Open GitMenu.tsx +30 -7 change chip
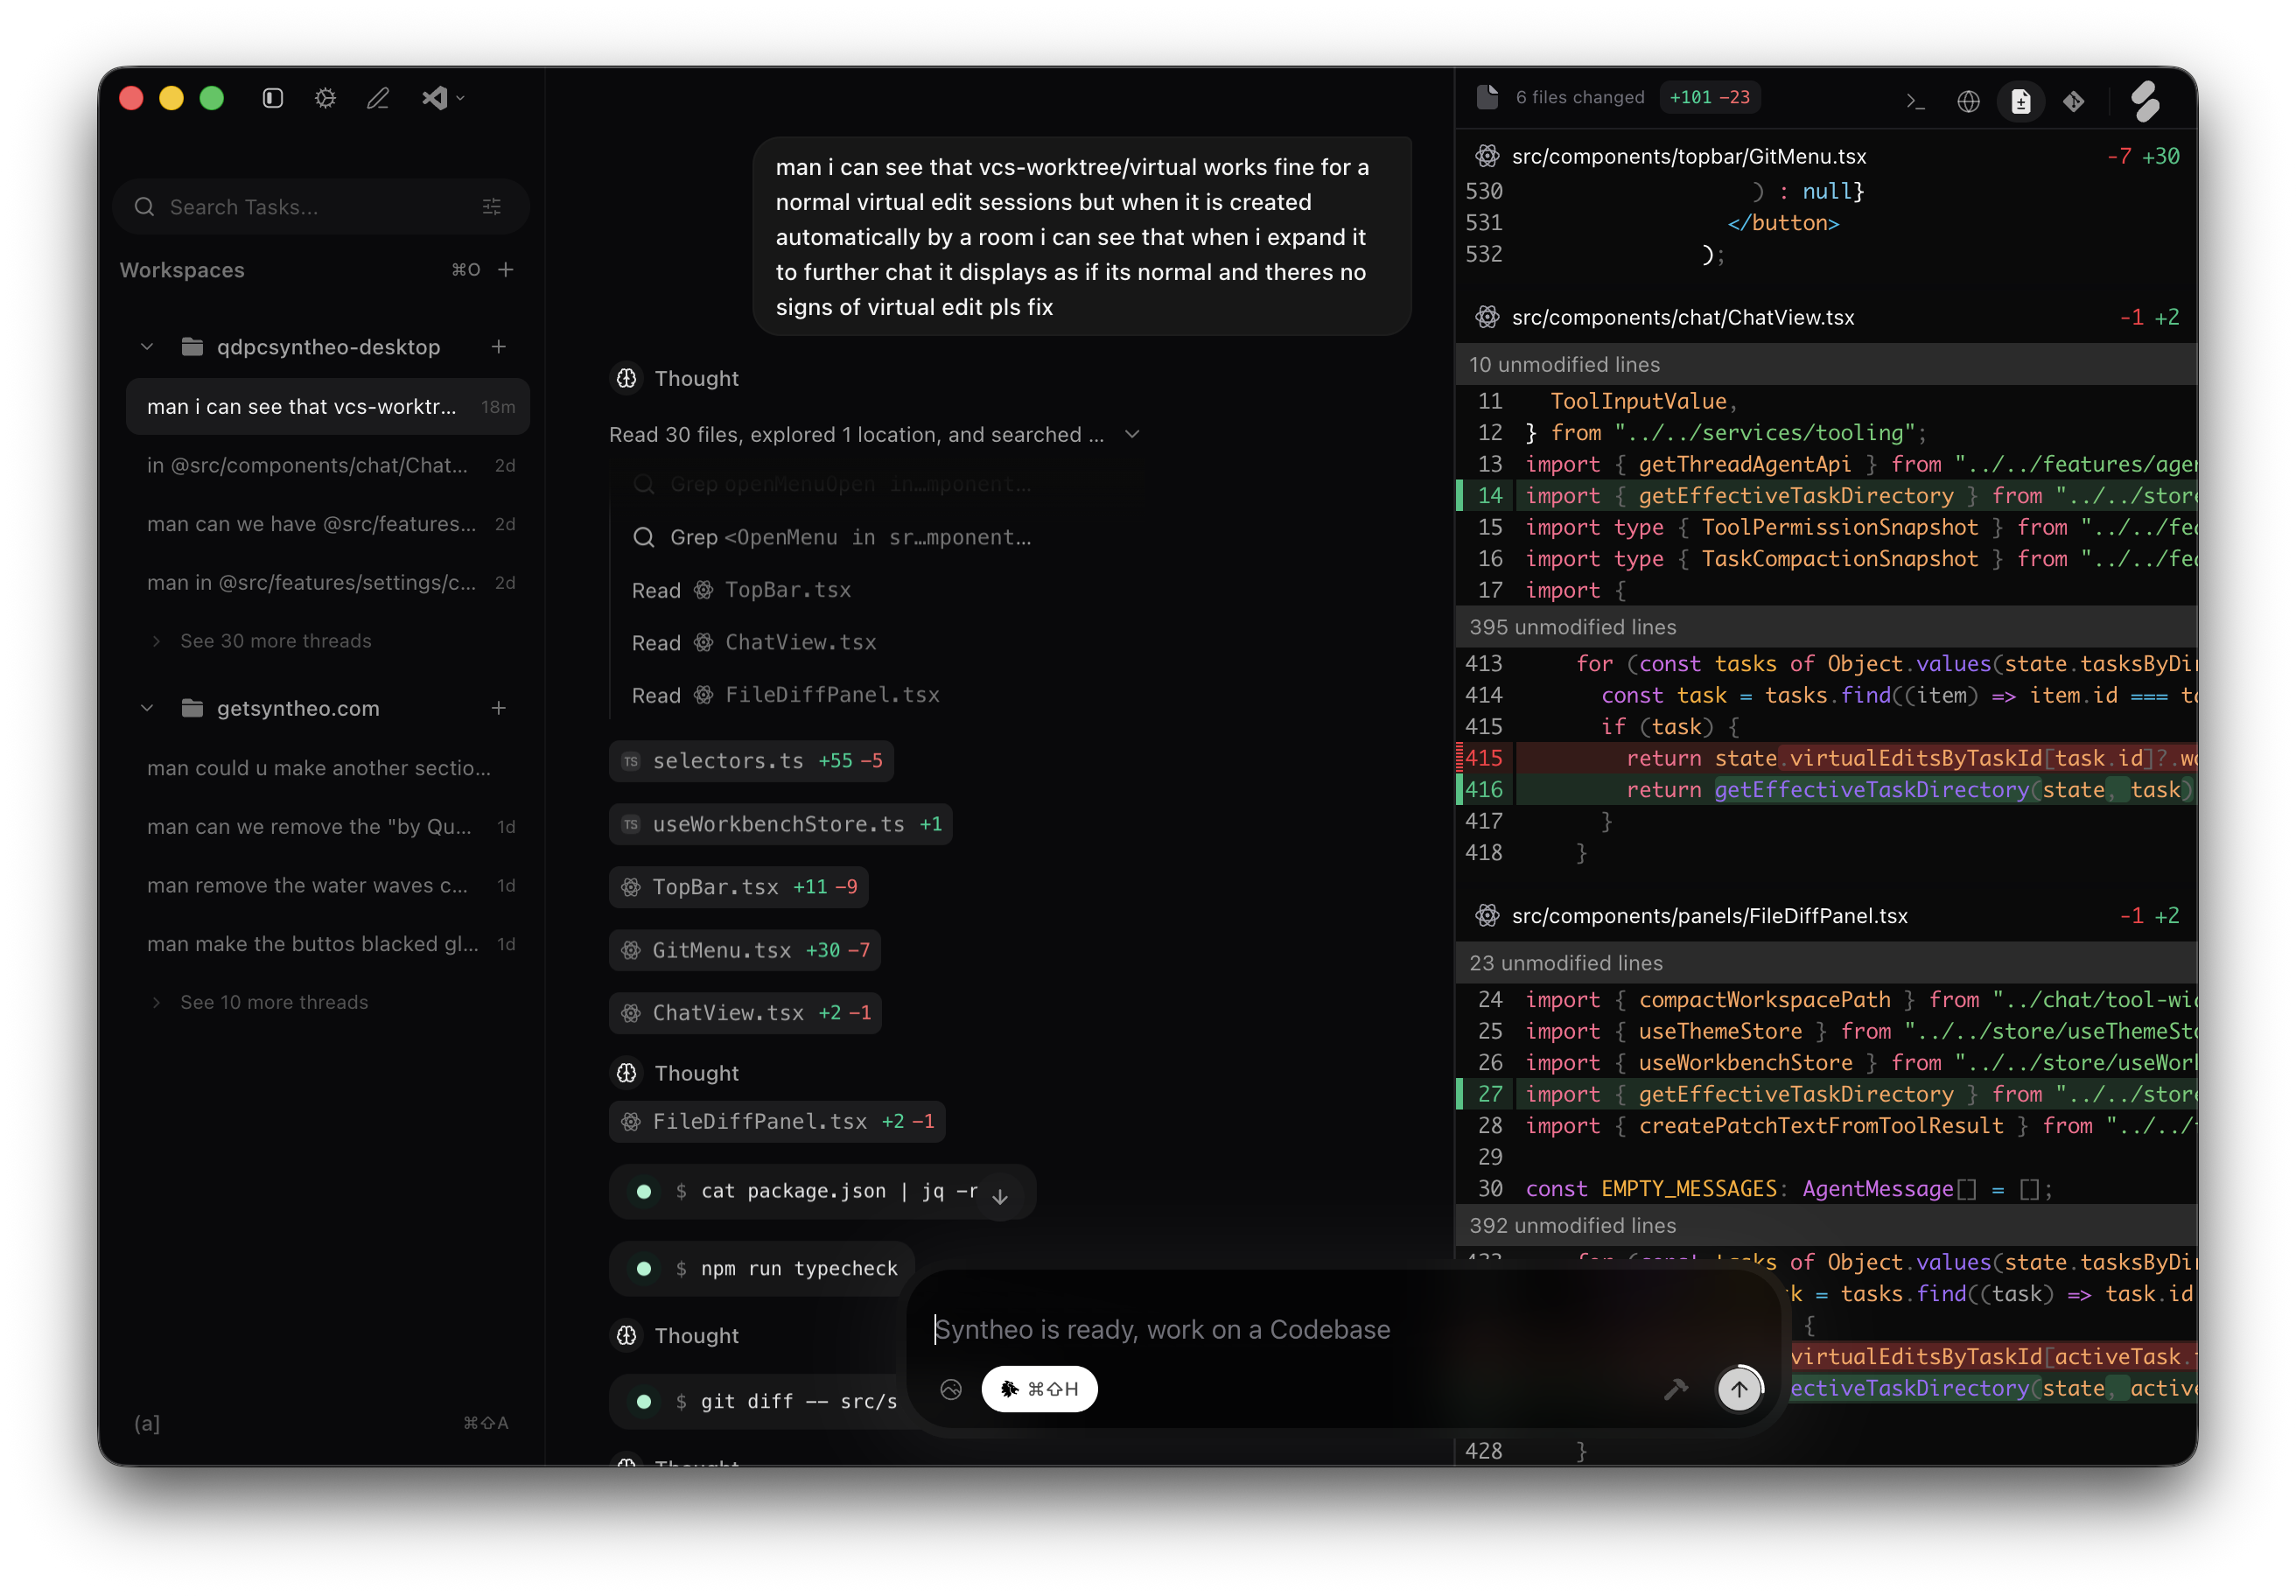The image size is (2296, 1596). [x=744, y=950]
